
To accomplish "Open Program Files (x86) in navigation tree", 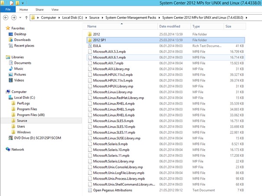I will (x=28, y=115).
